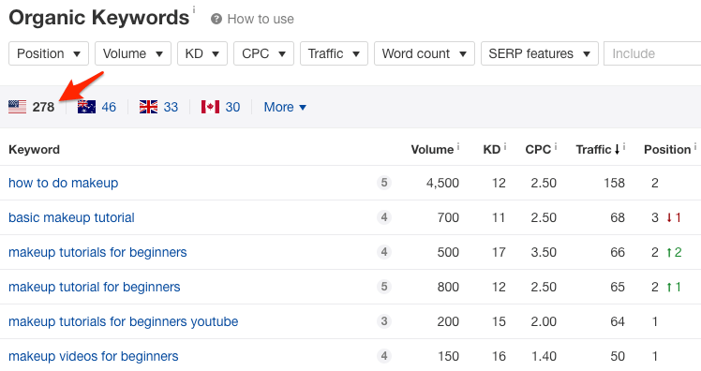Viewport: 701px width, 371px height.
Task: Open the Position filter dropdown
Action: coord(49,53)
